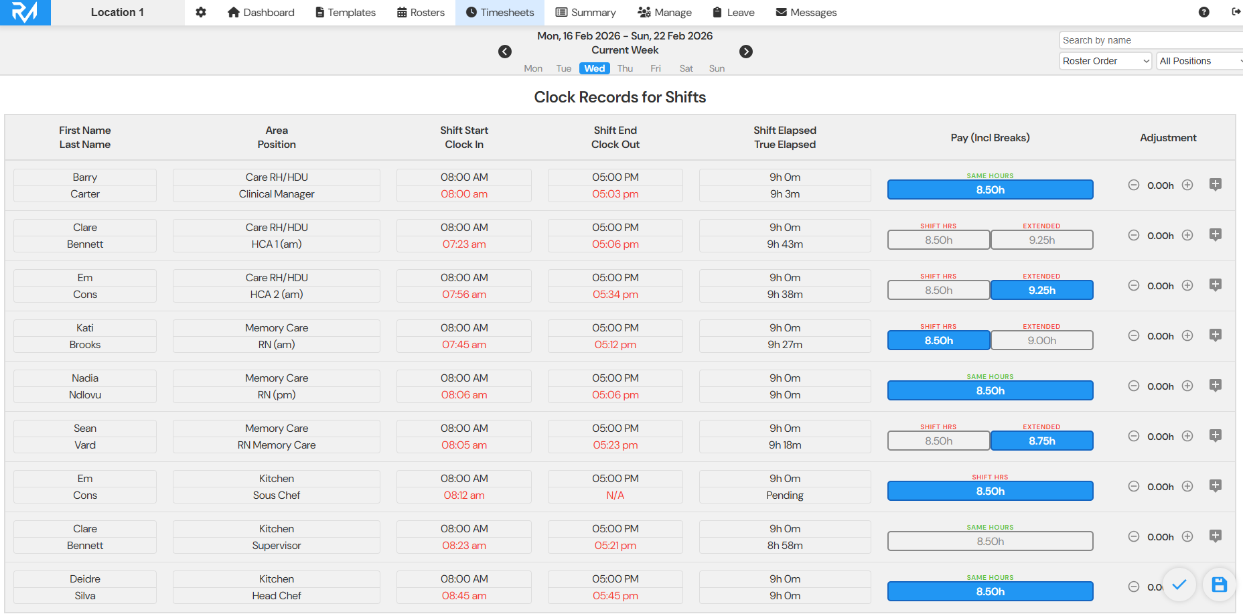Image resolution: width=1243 pixels, height=616 pixels.
Task: Add note for Barry Carter's shift
Action: (x=1216, y=185)
